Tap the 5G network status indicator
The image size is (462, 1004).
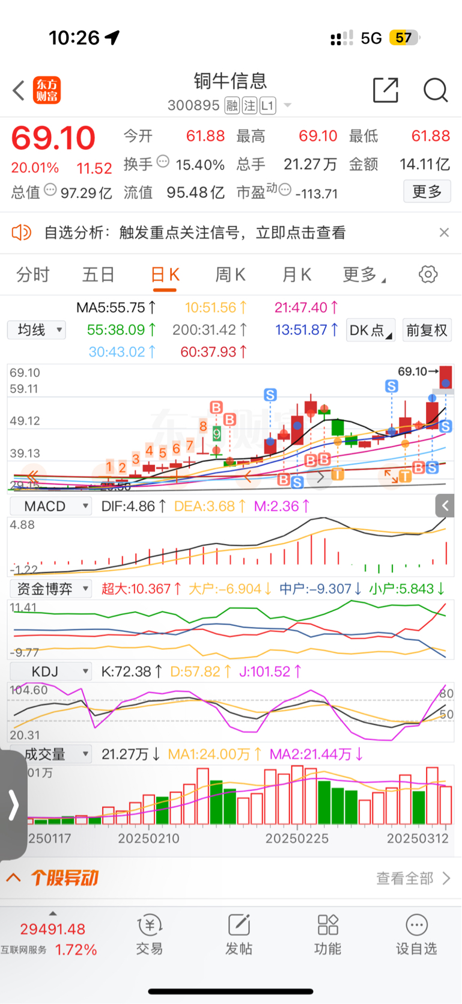tap(371, 38)
